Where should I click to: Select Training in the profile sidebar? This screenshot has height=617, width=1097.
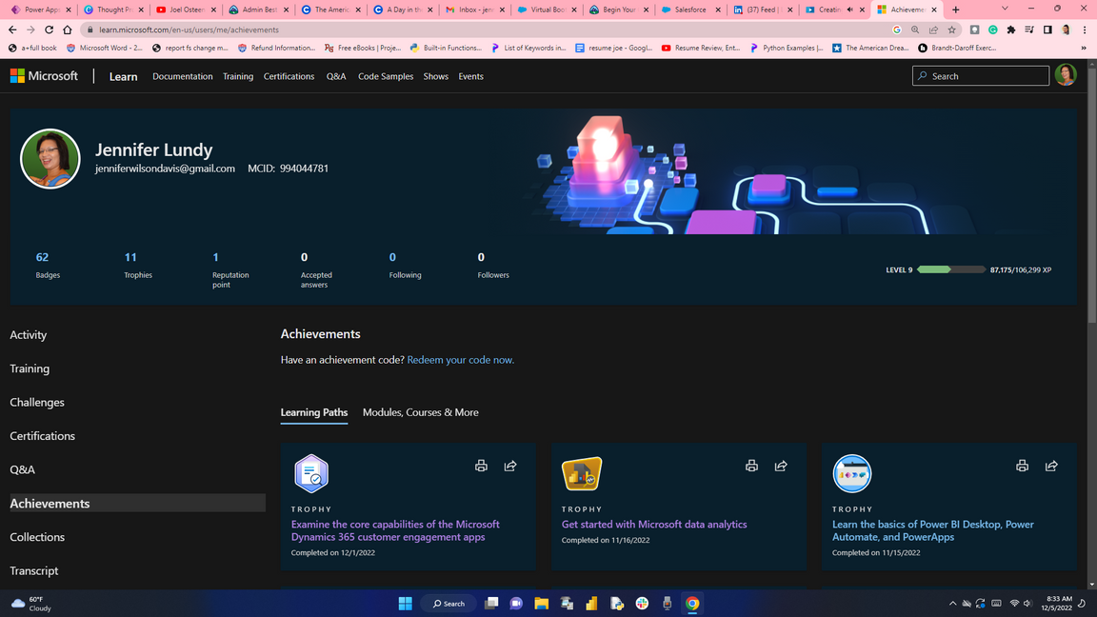[30, 368]
